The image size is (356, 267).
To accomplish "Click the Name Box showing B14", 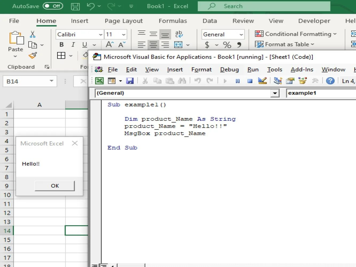I will pos(30,81).
